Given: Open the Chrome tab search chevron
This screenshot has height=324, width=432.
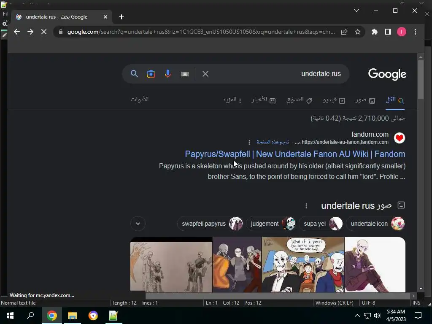Looking at the screenshot, I should click(x=356, y=11).
